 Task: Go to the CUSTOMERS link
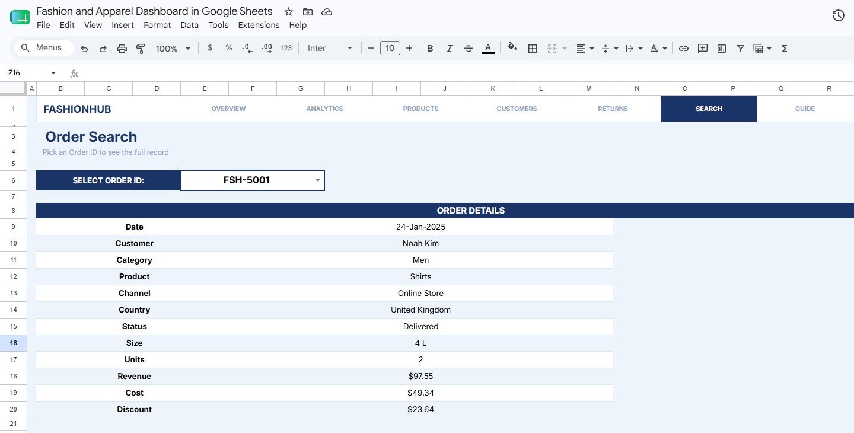tap(517, 109)
